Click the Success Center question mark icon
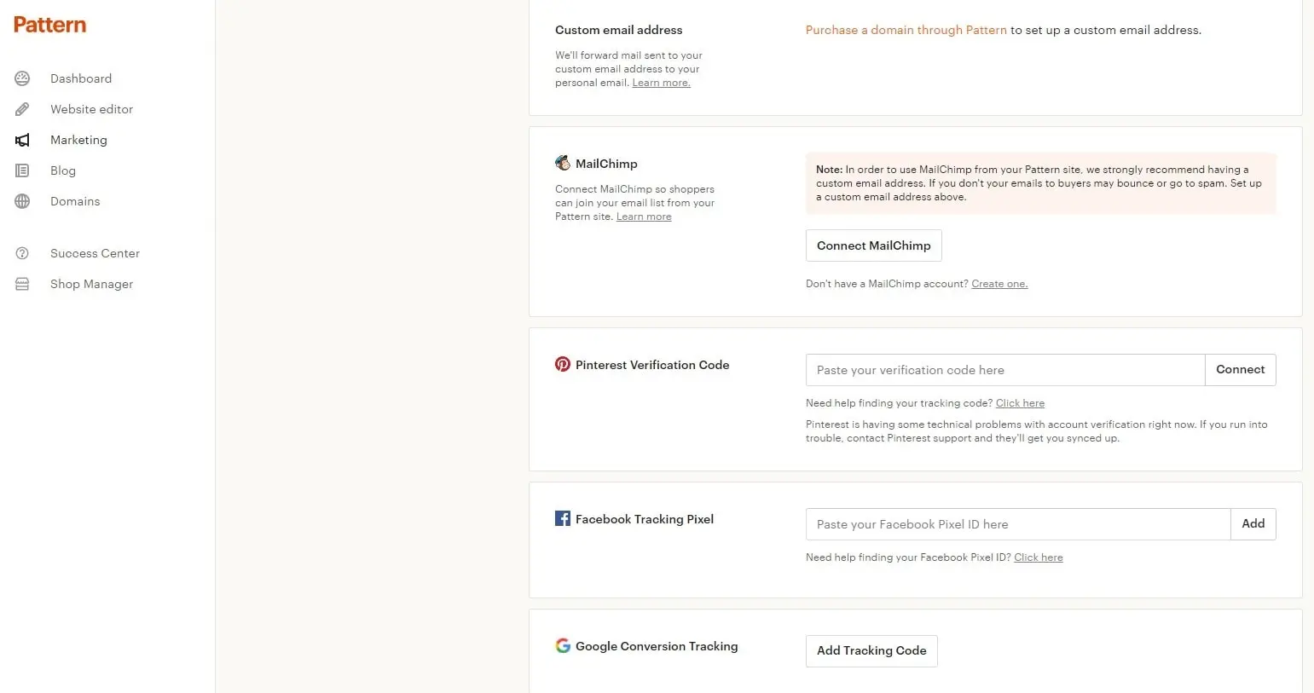Image resolution: width=1314 pixels, height=693 pixels. 22,253
